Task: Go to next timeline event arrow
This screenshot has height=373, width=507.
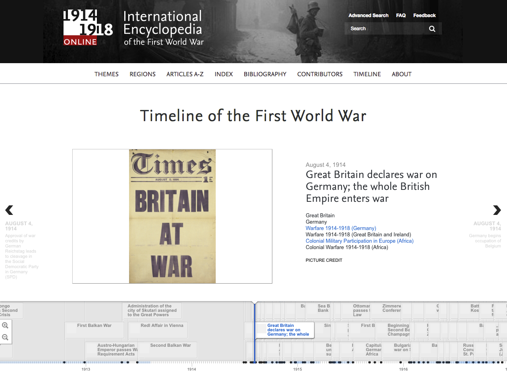Action: [497, 210]
